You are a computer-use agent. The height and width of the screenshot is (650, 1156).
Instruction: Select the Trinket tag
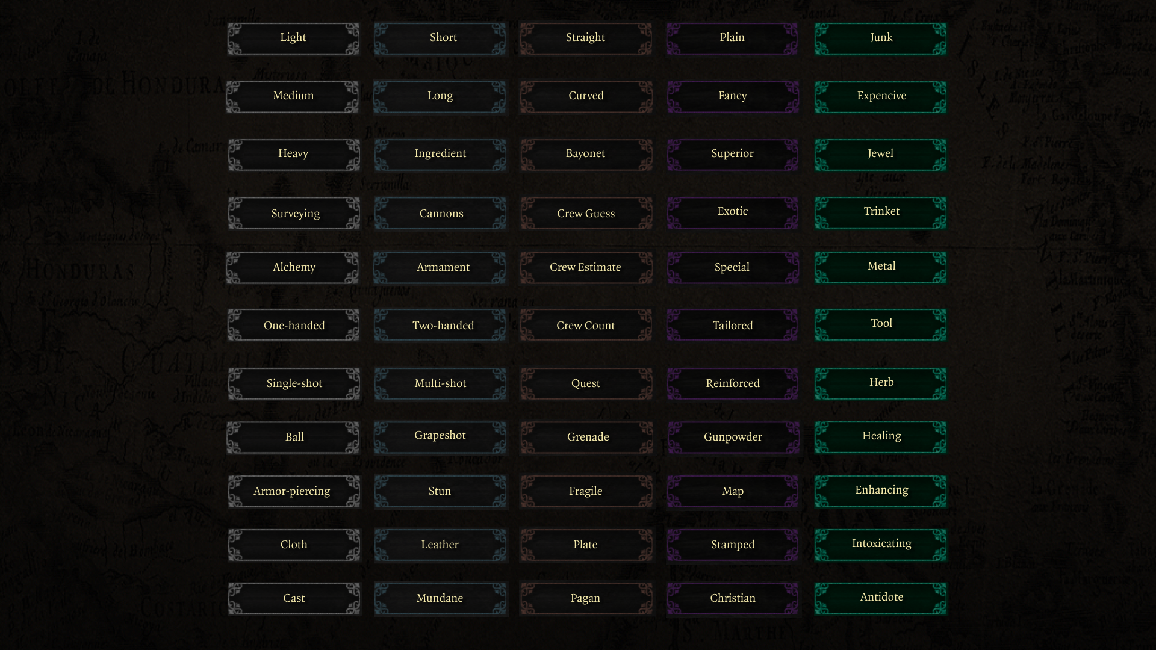880,212
